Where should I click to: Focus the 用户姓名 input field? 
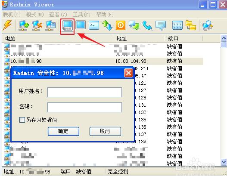tap(84, 92)
